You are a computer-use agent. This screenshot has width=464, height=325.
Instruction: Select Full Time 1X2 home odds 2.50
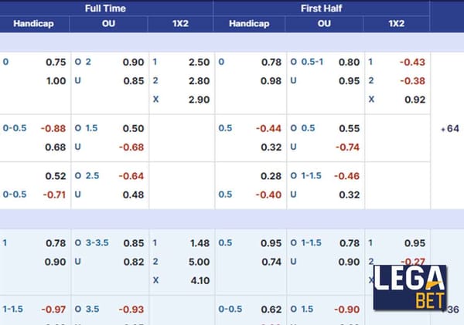pyautogui.click(x=200, y=62)
